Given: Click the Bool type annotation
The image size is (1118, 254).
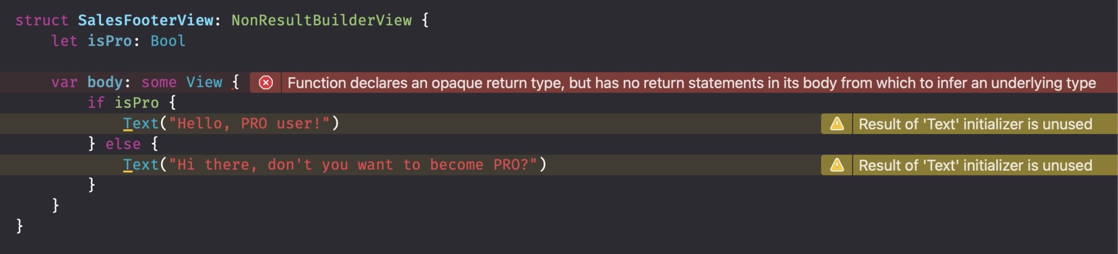Looking at the screenshot, I should tap(168, 41).
